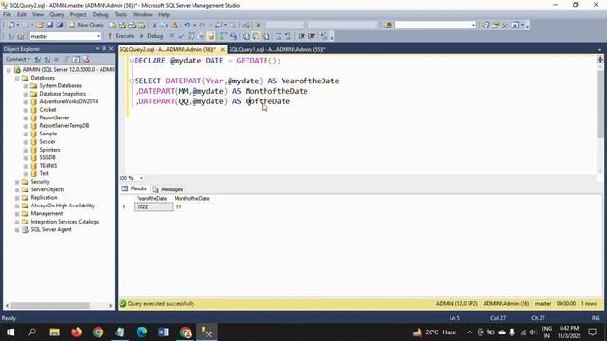Open Object Explorer window position dropdown
The width and height of the screenshot is (607, 341).
[97, 48]
